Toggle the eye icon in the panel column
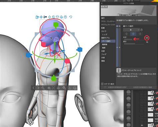This screenshot has width=158, height=127. 117,26
